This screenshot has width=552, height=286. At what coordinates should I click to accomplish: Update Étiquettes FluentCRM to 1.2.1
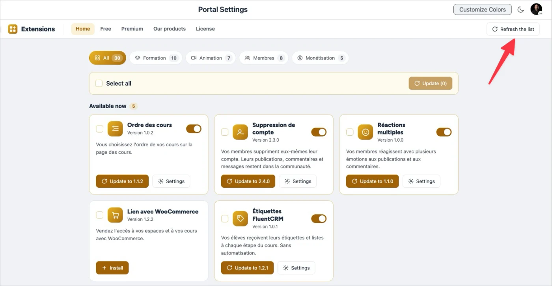coord(247,268)
